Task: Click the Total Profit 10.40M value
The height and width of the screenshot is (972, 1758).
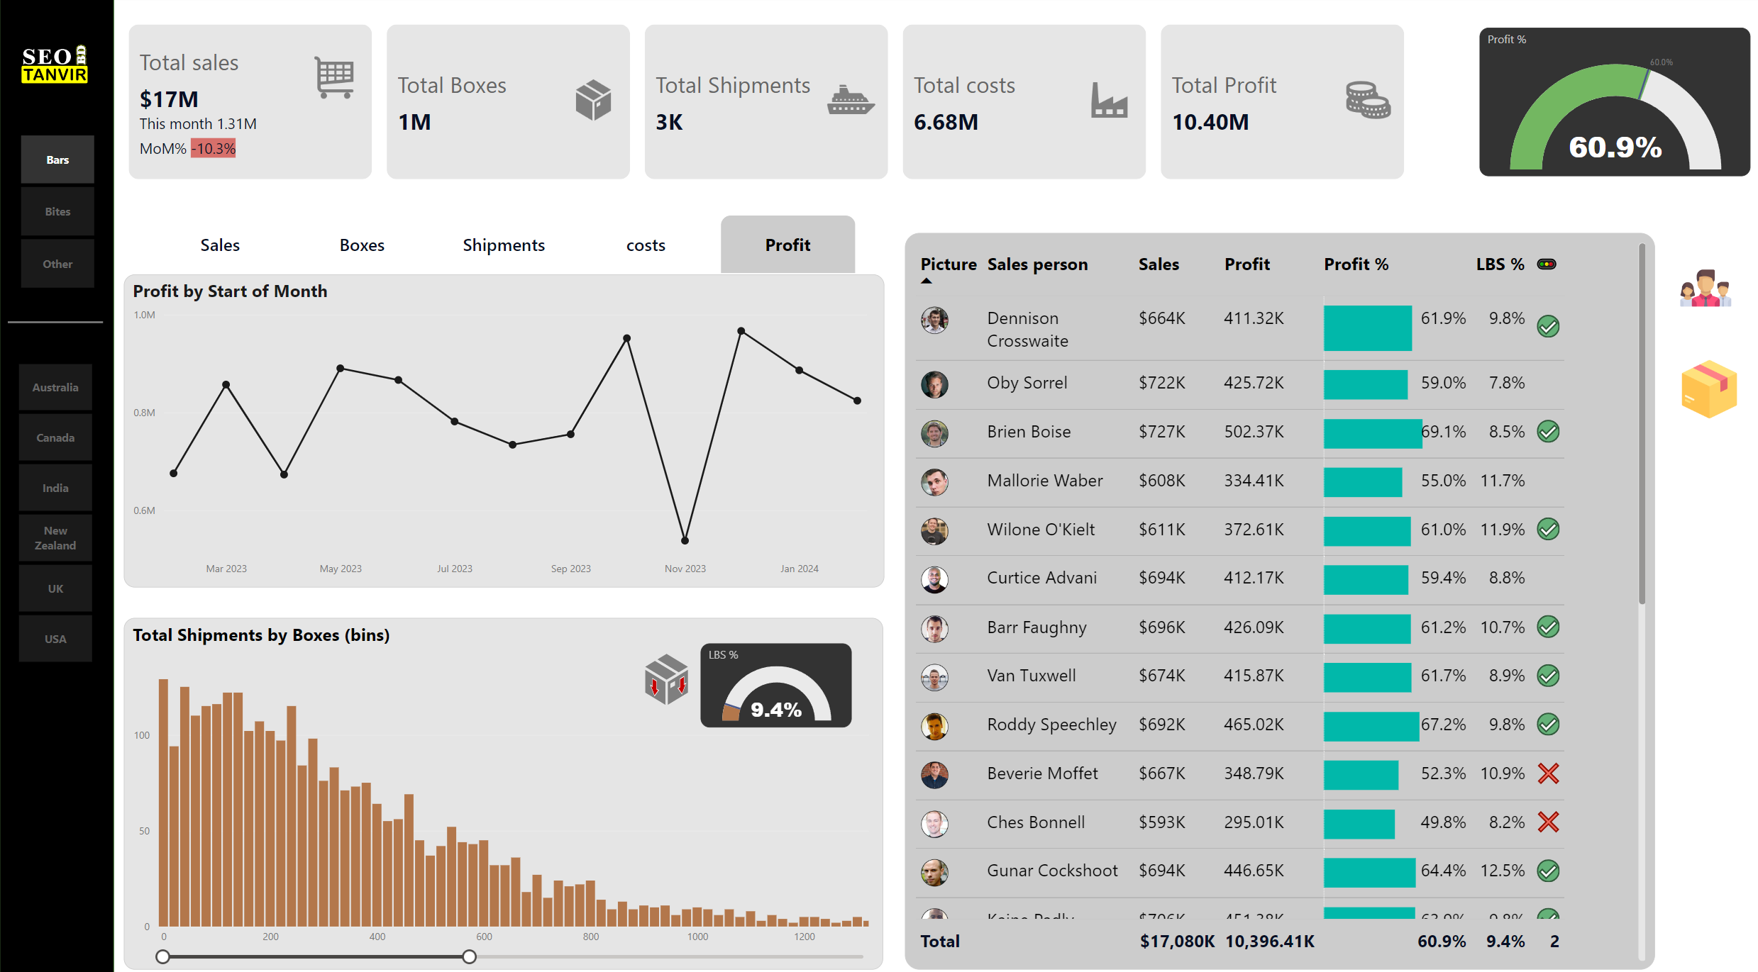Action: [x=1210, y=123]
